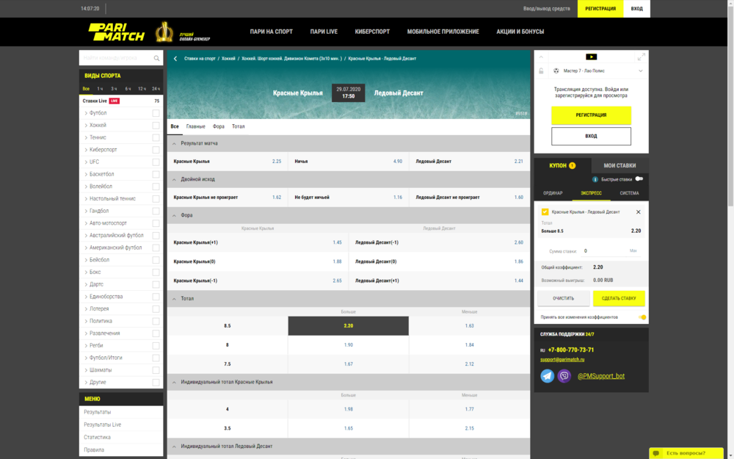Click the coupon count badge

coord(572,165)
